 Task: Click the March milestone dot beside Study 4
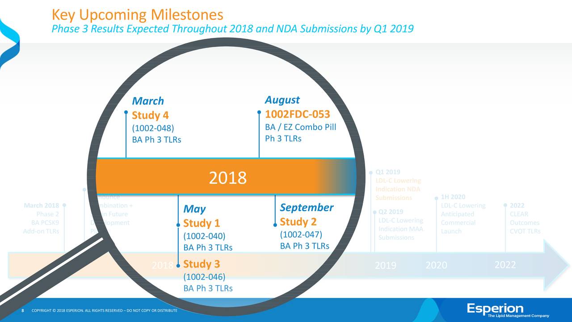pyautogui.click(x=126, y=113)
